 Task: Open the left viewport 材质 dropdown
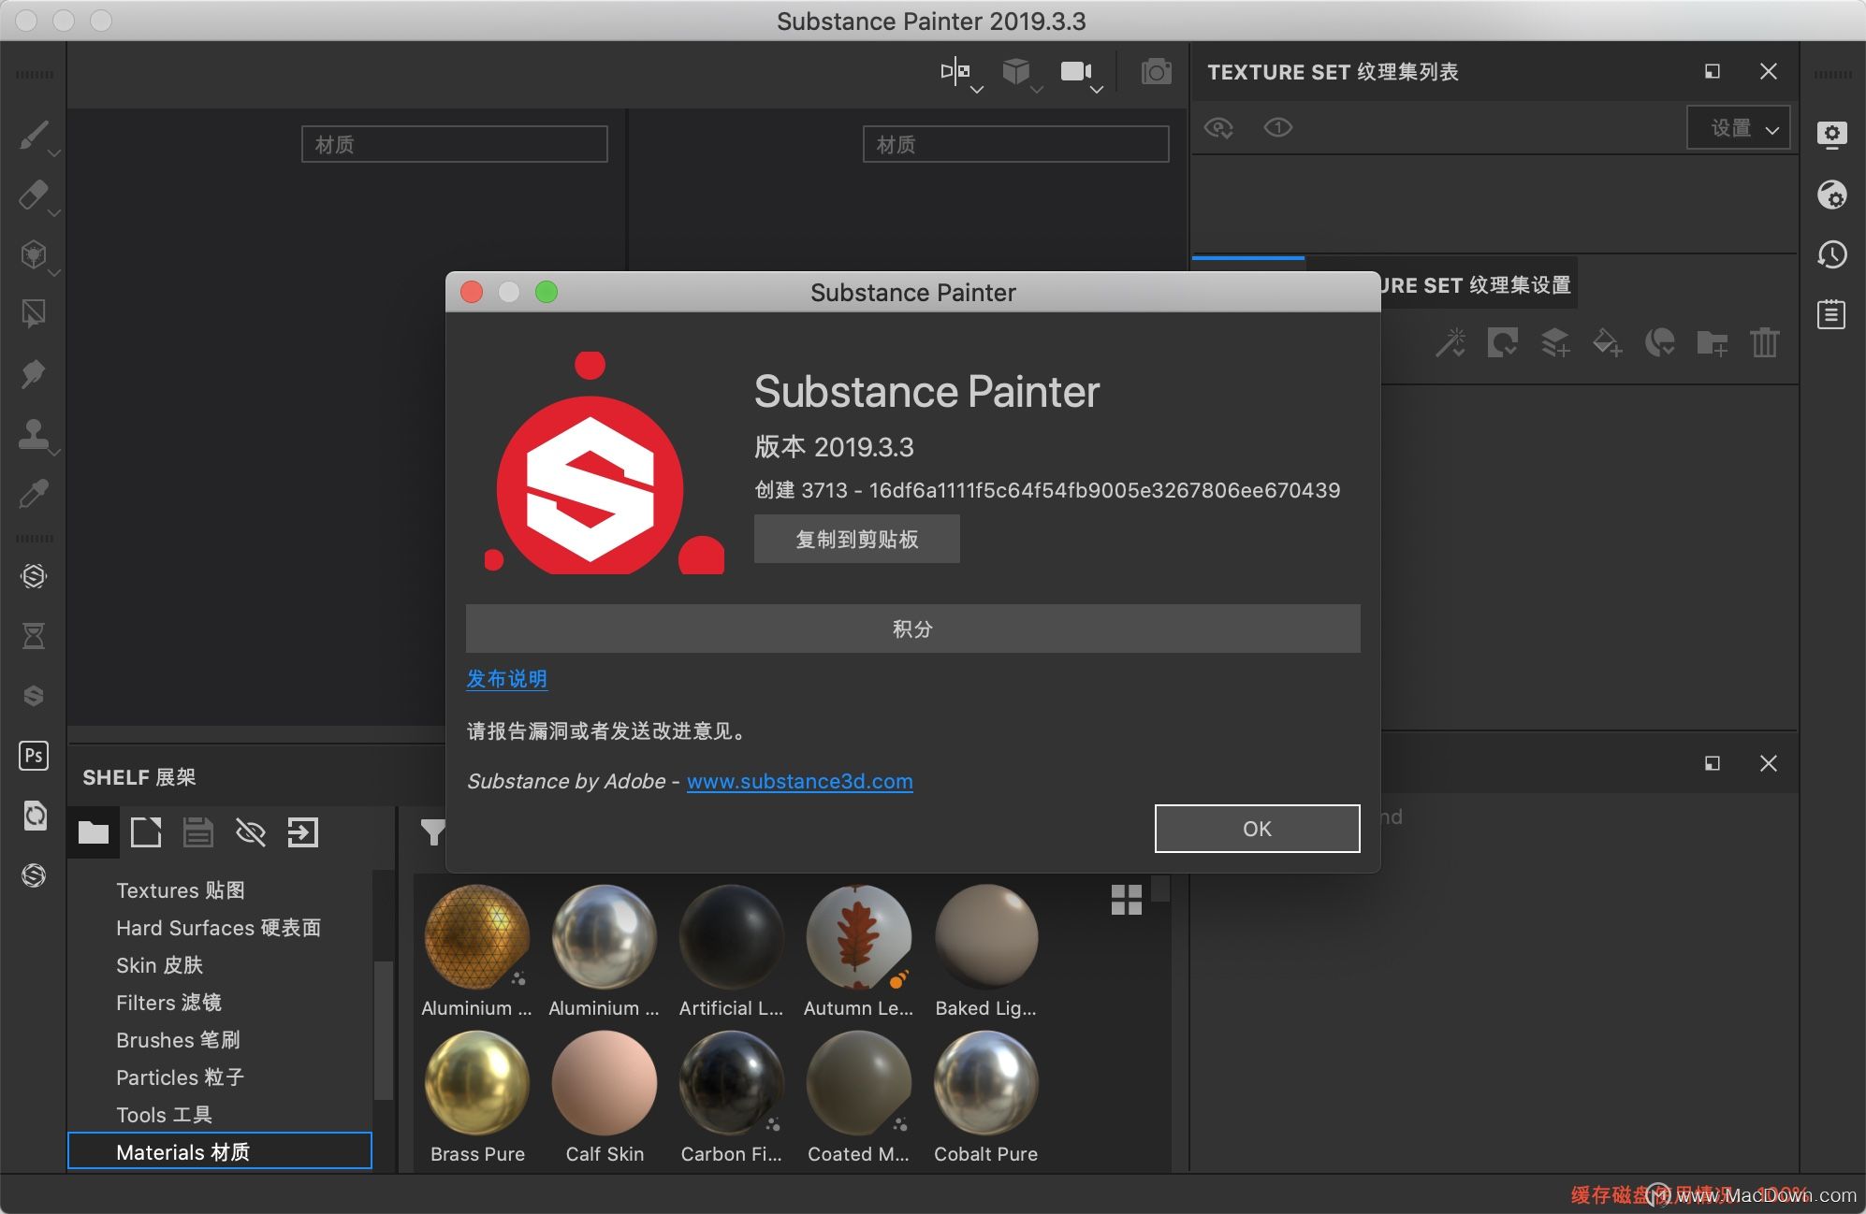455,144
